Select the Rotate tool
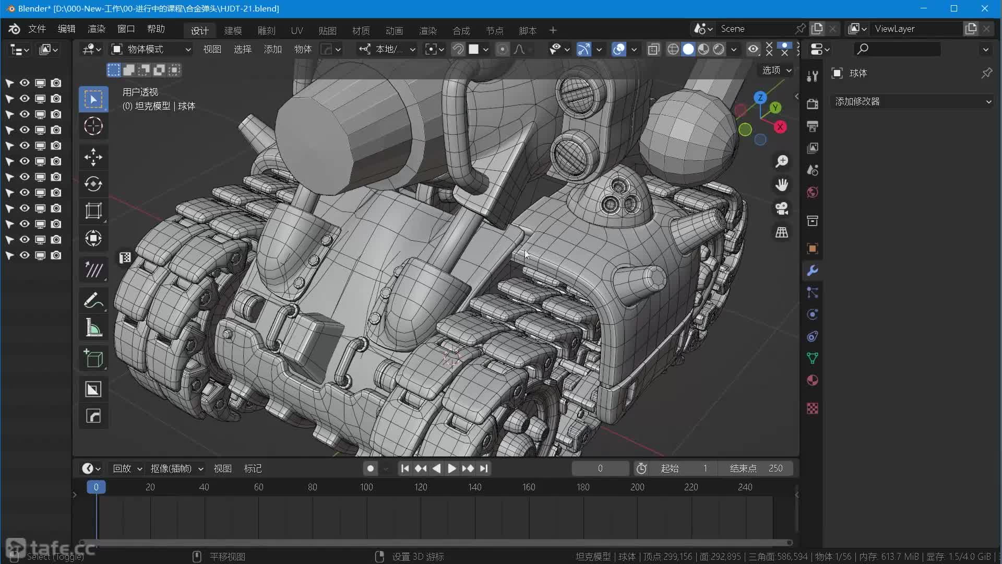Screen dimensions: 1002x564 pos(93,184)
